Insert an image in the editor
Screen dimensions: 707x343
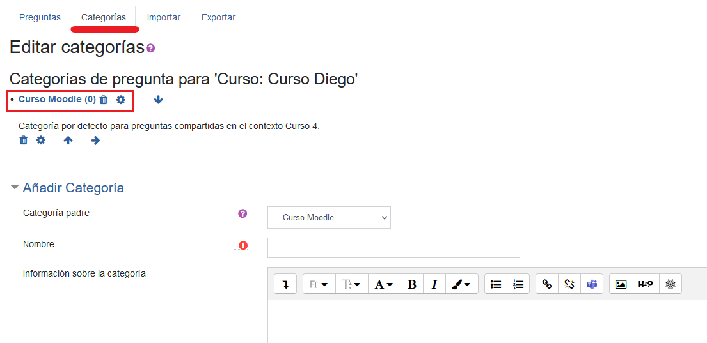pyautogui.click(x=621, y=284)
